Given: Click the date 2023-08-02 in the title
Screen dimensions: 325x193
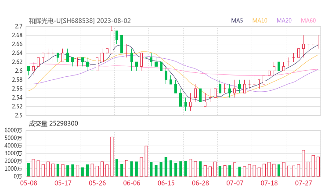Looking at the screenshot, I should tap(114, 21).
